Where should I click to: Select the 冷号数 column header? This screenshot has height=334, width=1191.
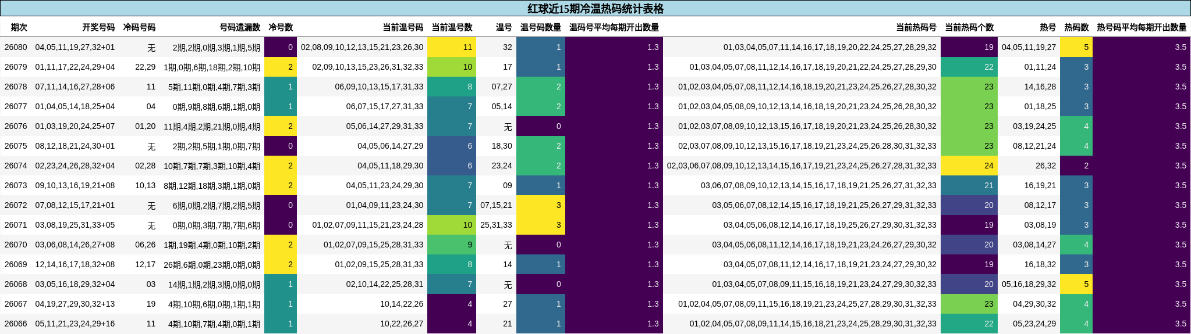click(281, 27)
